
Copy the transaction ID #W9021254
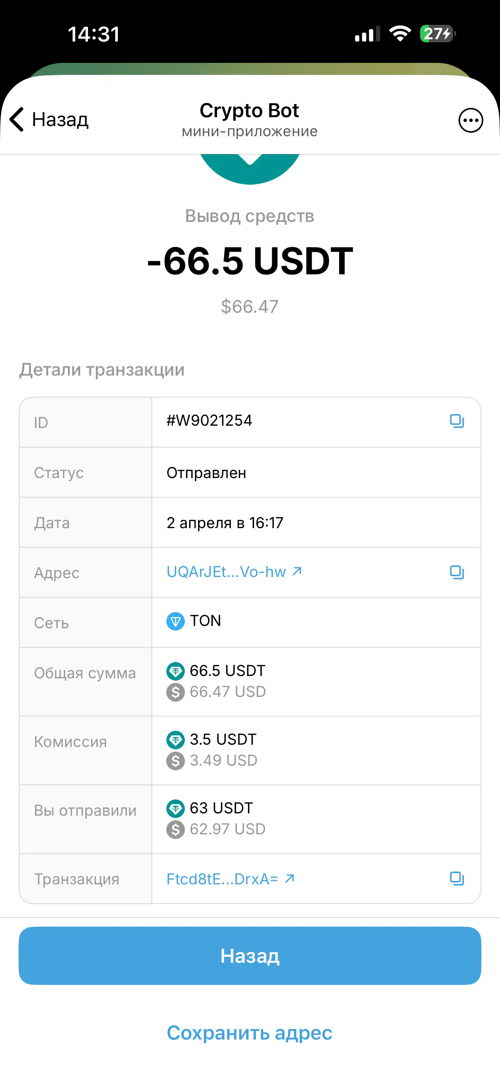point(457,421)
